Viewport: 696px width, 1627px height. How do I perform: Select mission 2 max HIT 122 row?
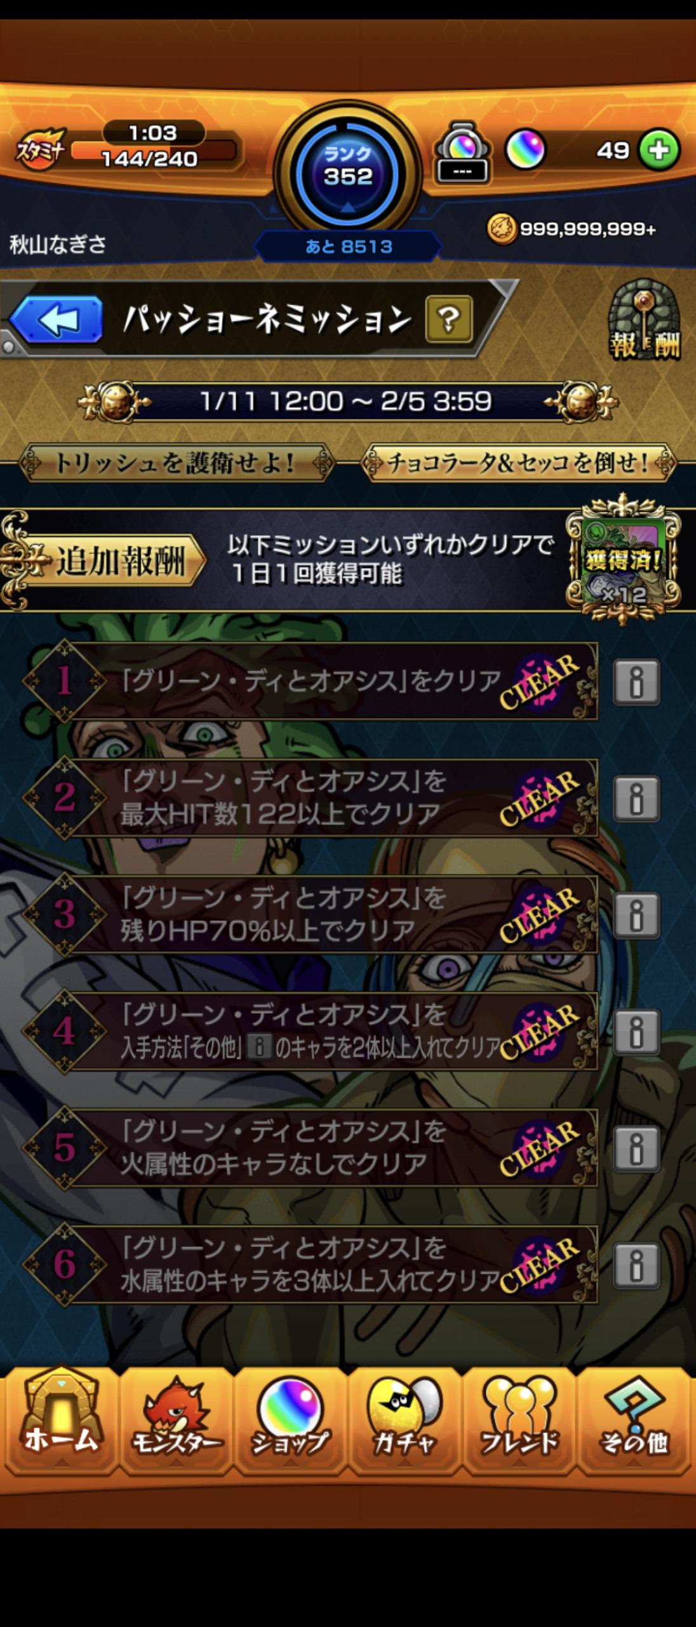click(x=311, y=798)
